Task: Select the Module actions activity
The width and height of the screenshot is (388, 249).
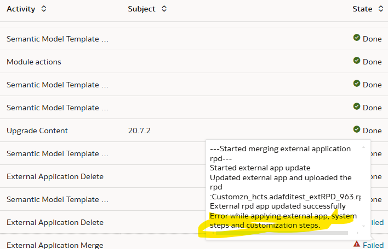Action: pyautogui.click(x=34, y=62)
